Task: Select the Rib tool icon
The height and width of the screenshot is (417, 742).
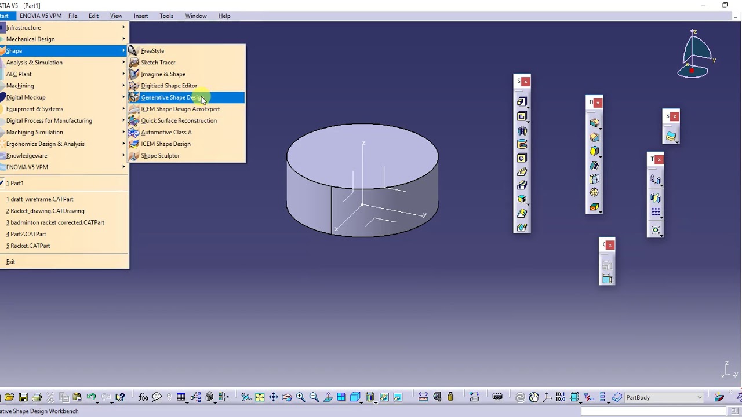Action: click(x=522, y=172)
